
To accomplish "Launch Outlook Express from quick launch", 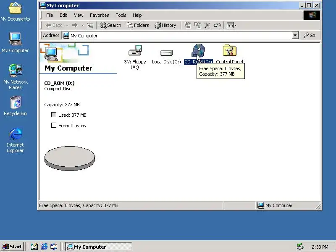I will (54, 247).
